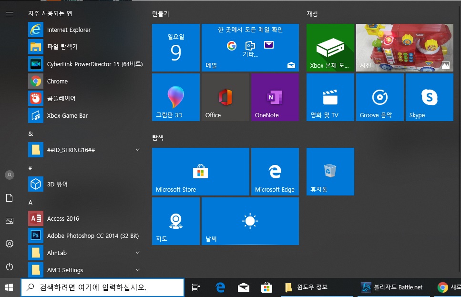Open the Xbox 본체 도우미 tile
This screenshot has width=461, height=297.
point(330,48)
